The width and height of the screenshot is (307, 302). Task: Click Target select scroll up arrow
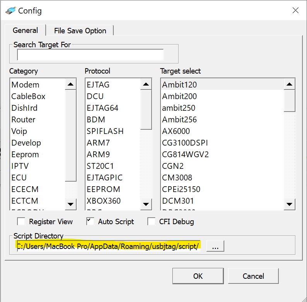290,84
